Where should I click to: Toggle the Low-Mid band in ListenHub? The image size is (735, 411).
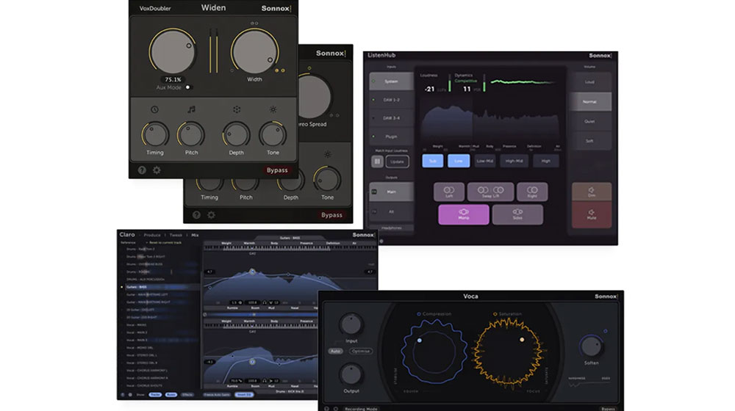click(x=484, y=161)
